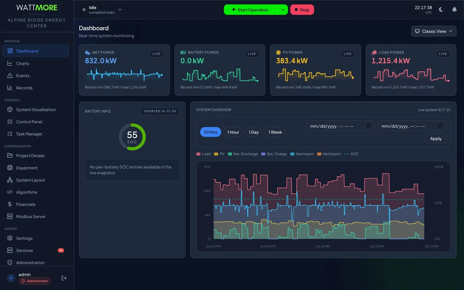
Task: Click the Start Operation button
Action: click(x=251, y=10)
